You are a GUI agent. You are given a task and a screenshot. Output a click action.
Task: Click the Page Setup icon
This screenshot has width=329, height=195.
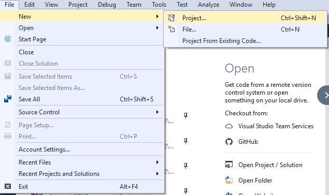pyautogui.click(x=8, y=125)
